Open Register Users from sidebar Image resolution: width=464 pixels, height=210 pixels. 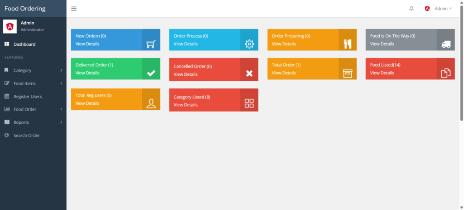(28, 97)
